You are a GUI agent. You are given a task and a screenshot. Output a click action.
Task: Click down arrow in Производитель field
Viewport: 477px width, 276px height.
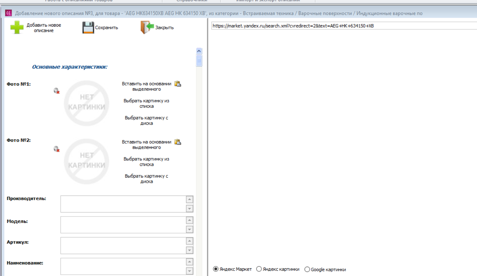189,208
